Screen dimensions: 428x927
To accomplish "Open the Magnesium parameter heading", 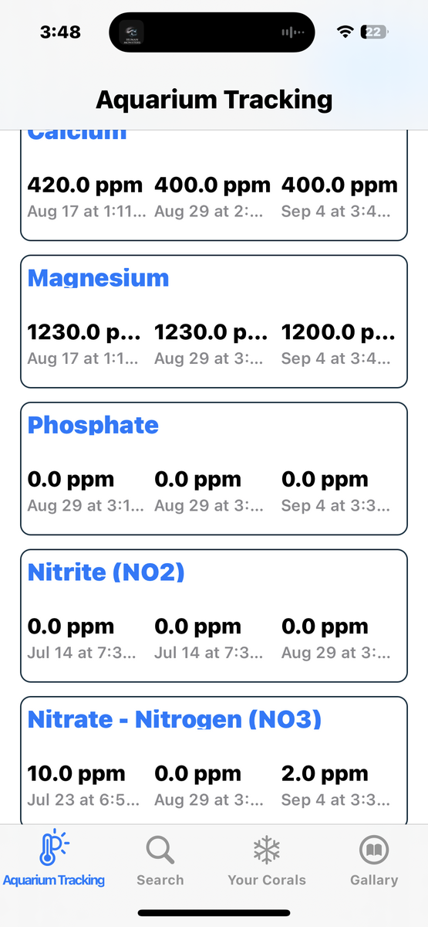I will click(x=98, y=278).
